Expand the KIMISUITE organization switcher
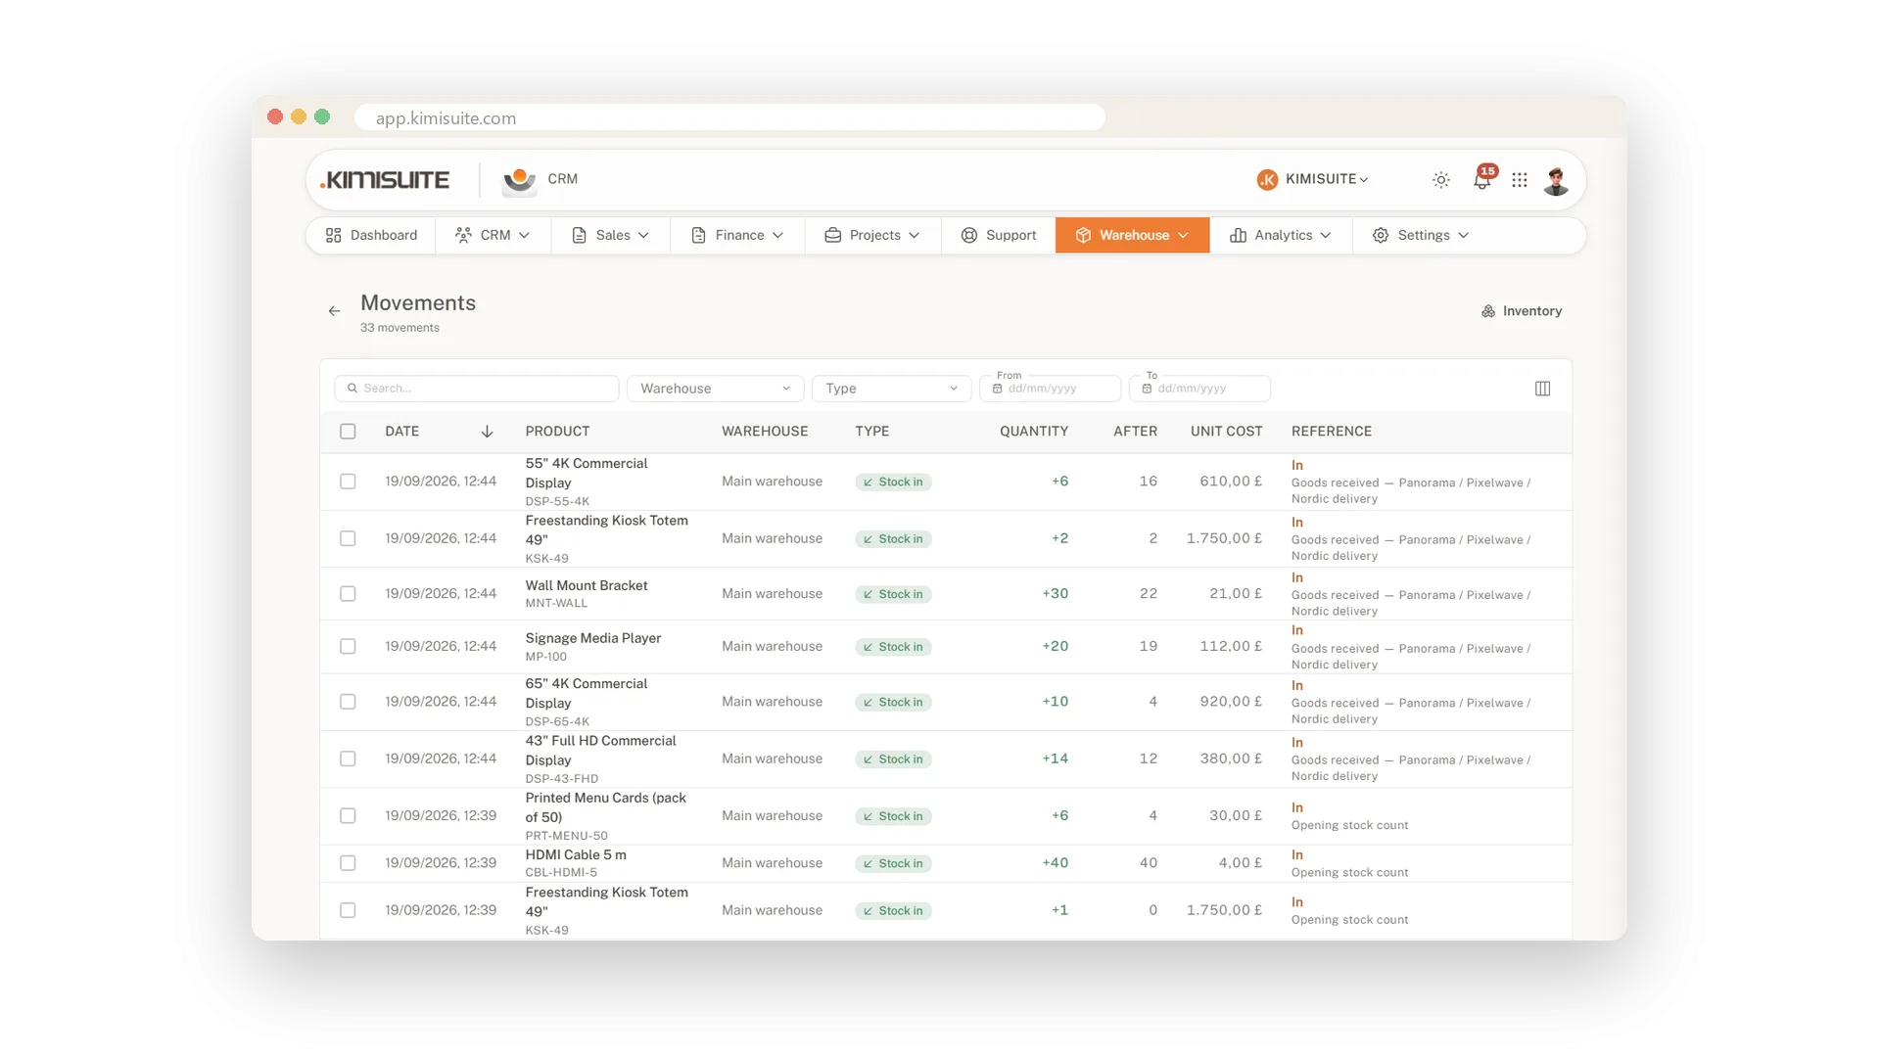 click(1313, 180)
